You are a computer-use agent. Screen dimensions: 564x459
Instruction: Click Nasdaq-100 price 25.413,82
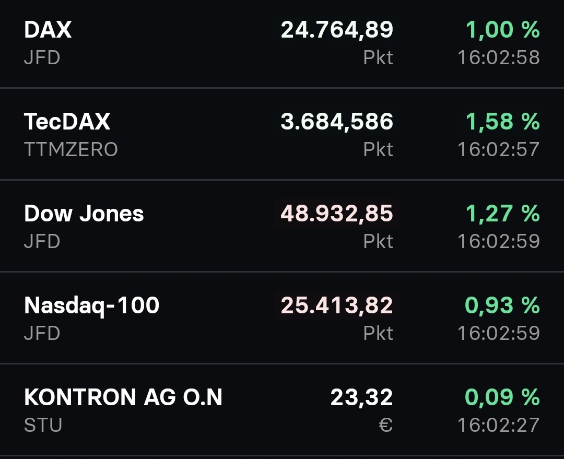click(337, 305)
